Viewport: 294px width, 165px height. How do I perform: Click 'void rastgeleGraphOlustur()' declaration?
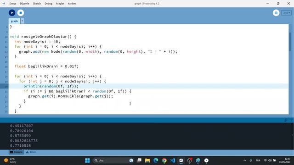[43, 37]
